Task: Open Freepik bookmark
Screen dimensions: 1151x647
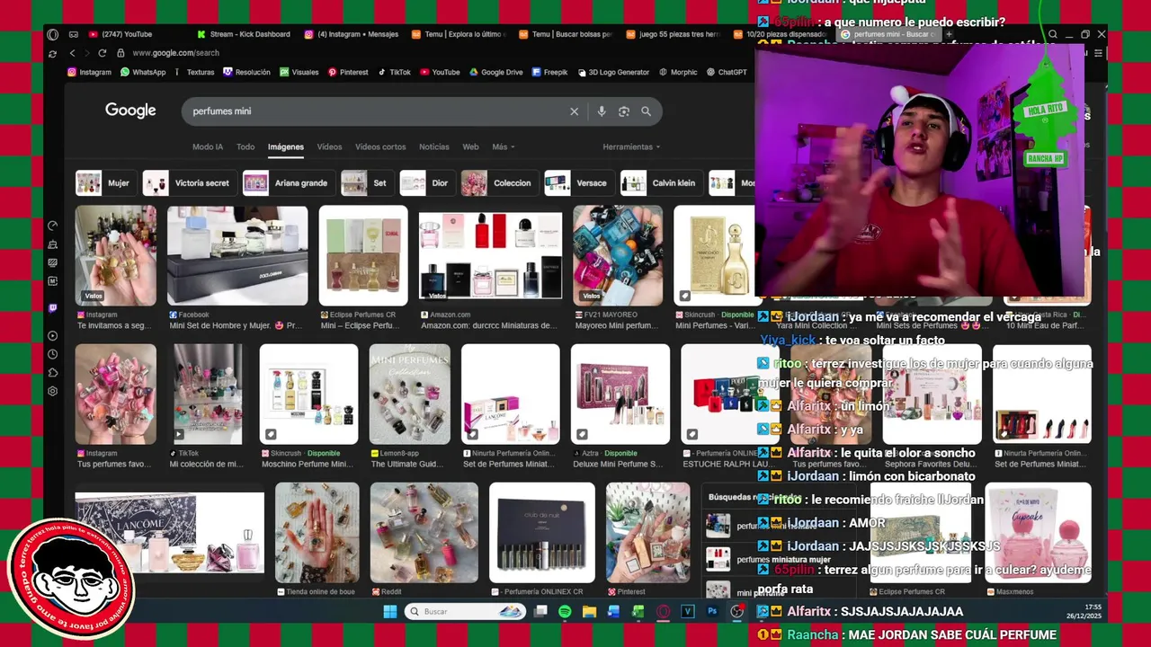Action: (x=549, y=72)
